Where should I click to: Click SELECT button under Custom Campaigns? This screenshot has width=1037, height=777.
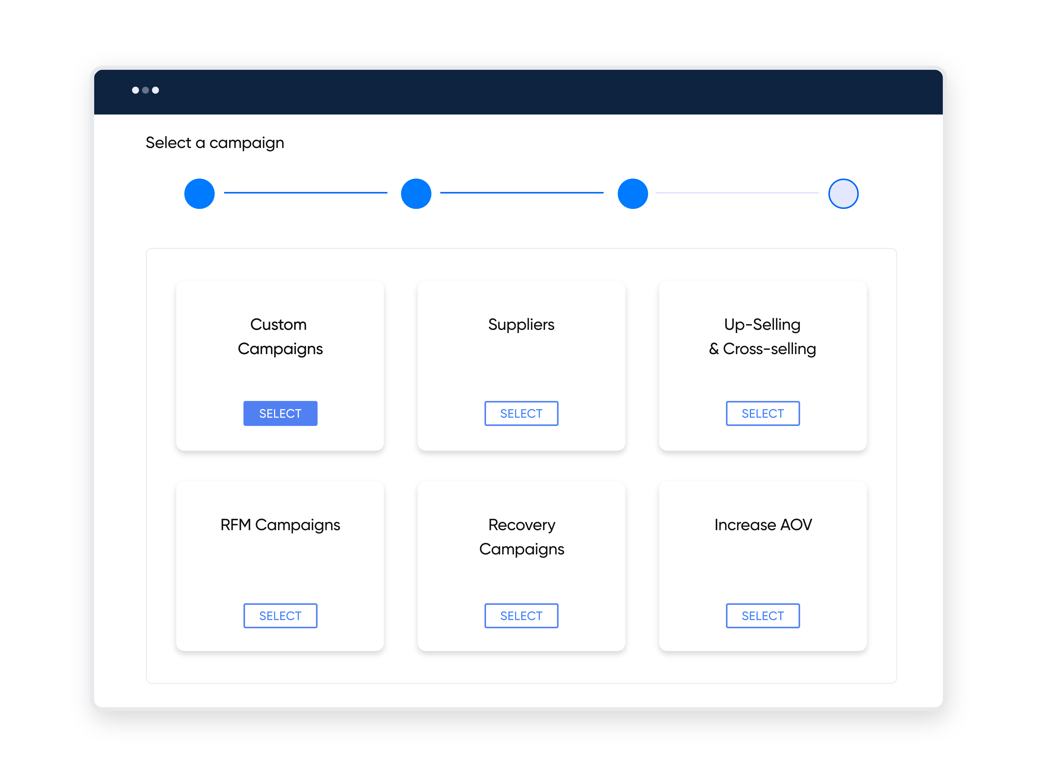(280, 413)
